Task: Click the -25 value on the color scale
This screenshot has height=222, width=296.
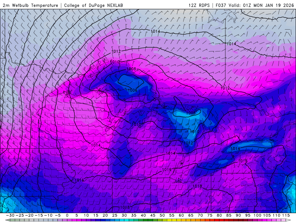Action: (20, 215)
